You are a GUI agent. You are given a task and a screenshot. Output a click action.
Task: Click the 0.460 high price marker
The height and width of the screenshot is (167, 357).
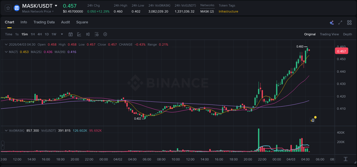point(300,46)
